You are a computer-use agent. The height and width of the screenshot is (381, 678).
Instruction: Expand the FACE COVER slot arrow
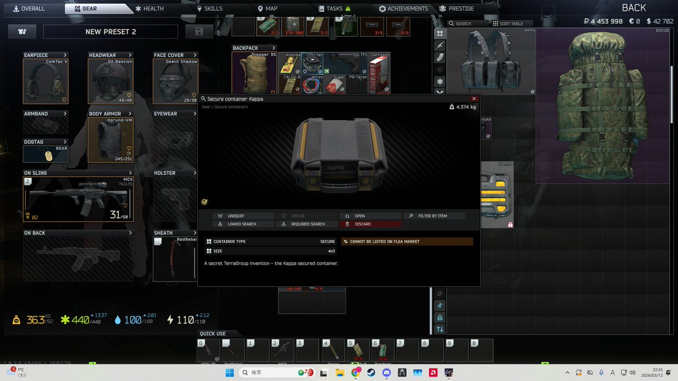pyautogui.click(x=195, y=55)
